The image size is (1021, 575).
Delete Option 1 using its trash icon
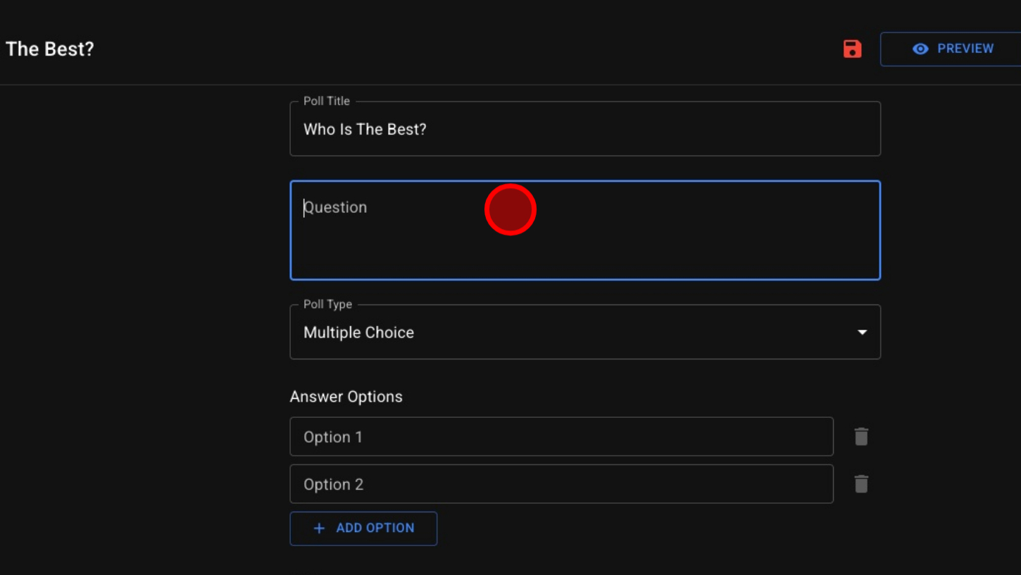click(860, 437)
